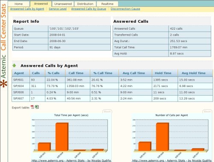This screenshot has height=162, width=214.
Task: Click the green up arrow icon
Action: coord(14,66)
